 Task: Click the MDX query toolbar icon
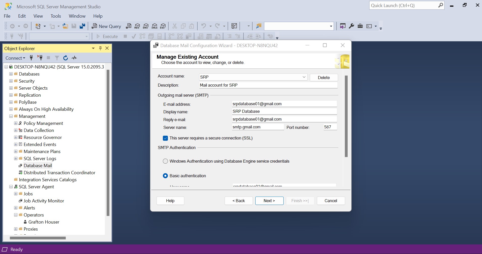tap(137, 26)
